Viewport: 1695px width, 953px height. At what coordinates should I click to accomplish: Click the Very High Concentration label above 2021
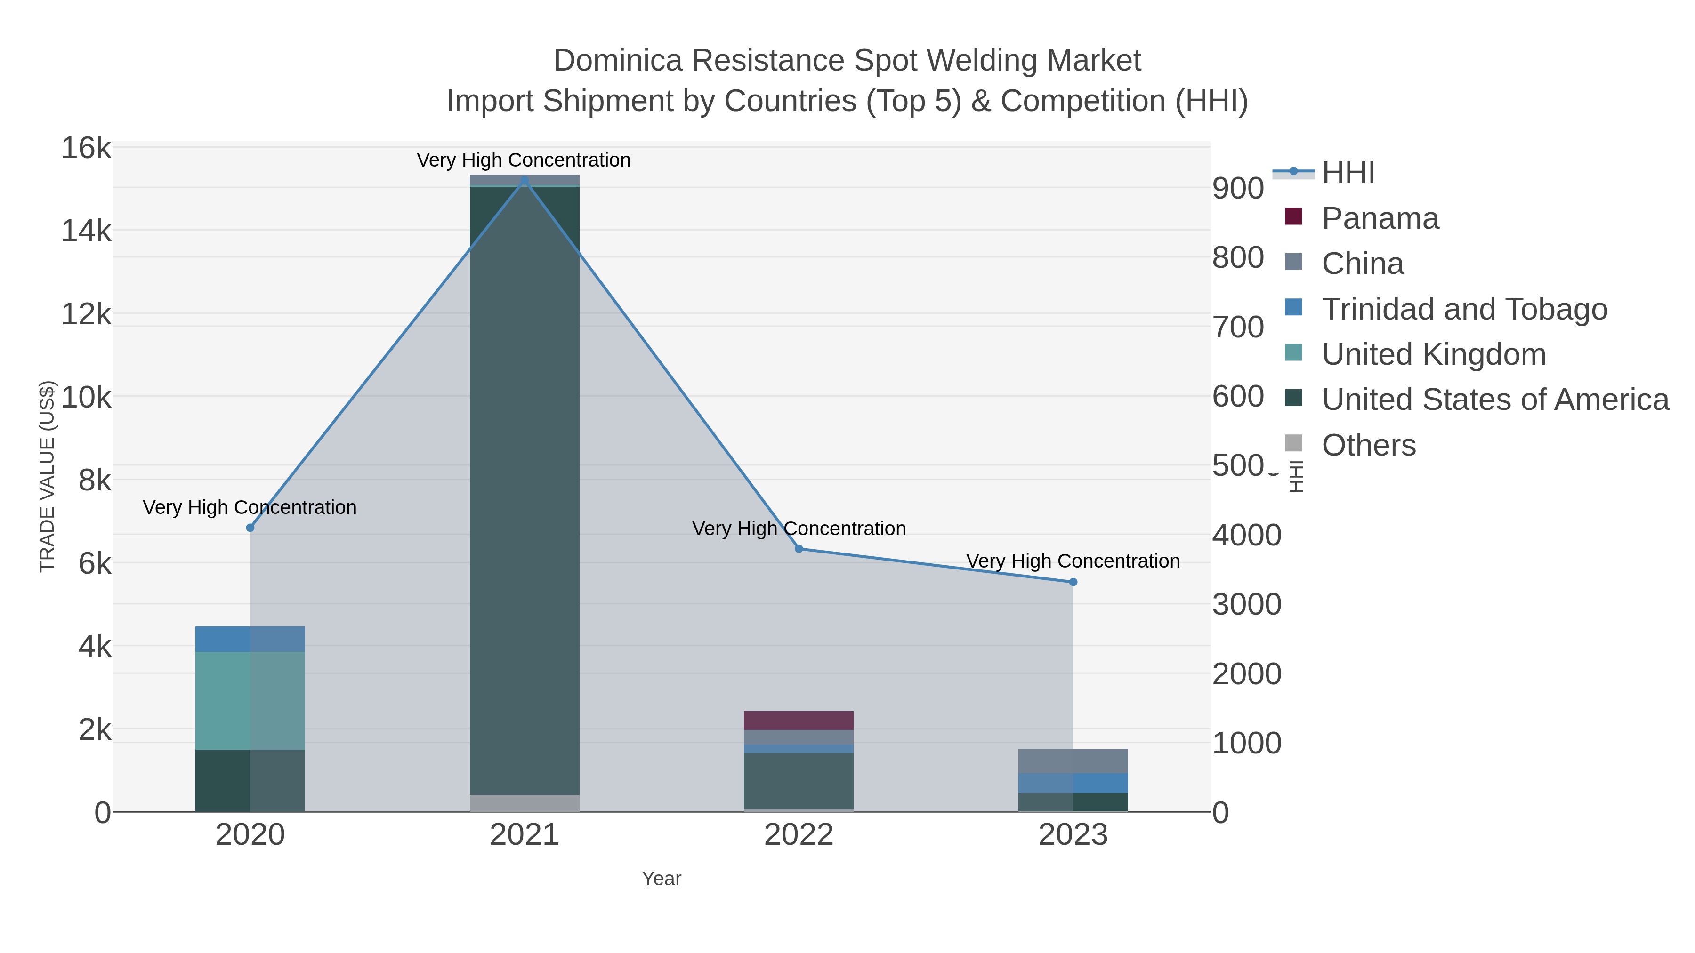tap(524, 160)
